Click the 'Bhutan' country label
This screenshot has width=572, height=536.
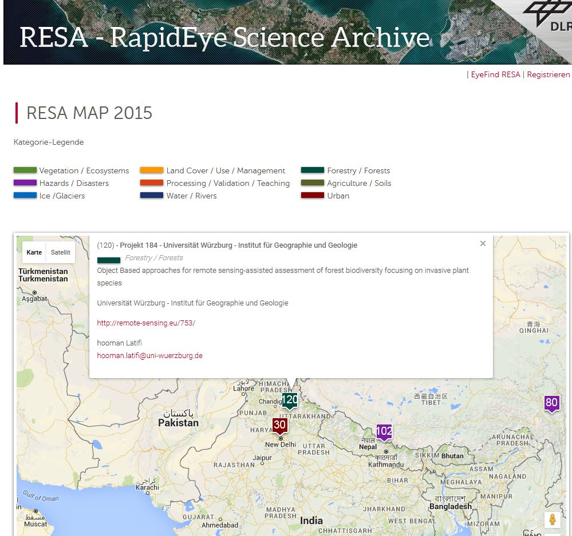[x=453, y=456]
